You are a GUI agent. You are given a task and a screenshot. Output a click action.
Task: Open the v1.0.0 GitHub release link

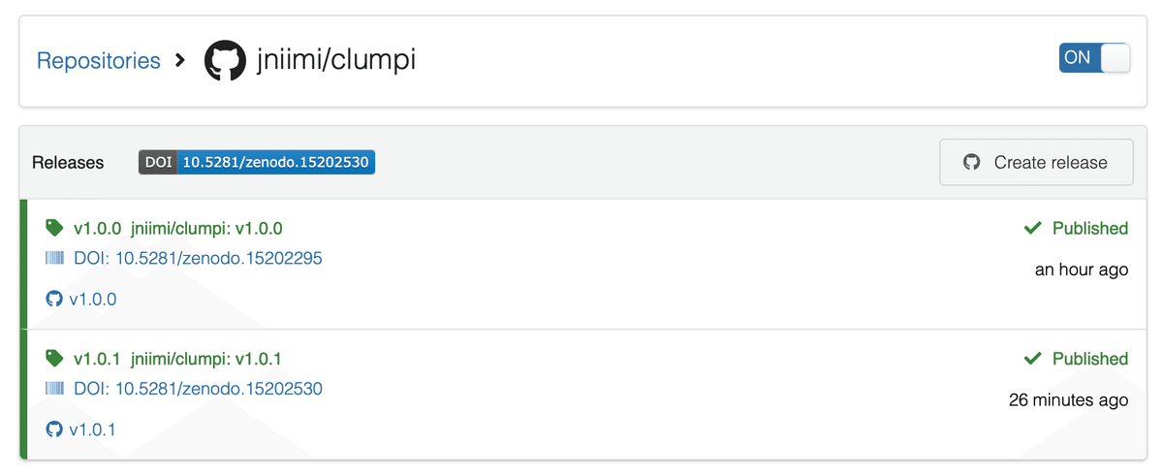(x=93, y=299)
